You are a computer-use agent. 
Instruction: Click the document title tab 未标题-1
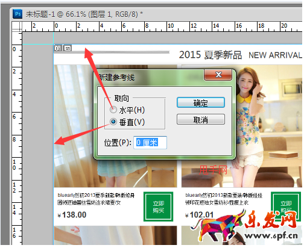click(84, 14)
